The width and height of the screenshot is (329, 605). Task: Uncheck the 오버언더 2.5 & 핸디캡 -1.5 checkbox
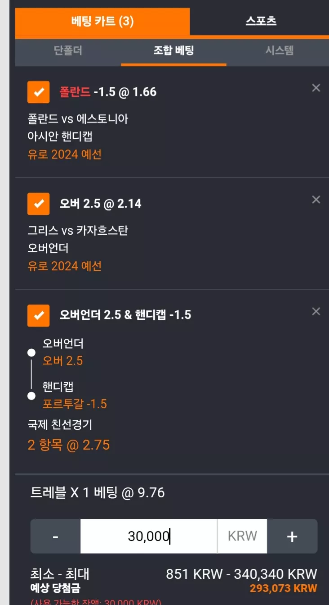click(x=39, y=315)
